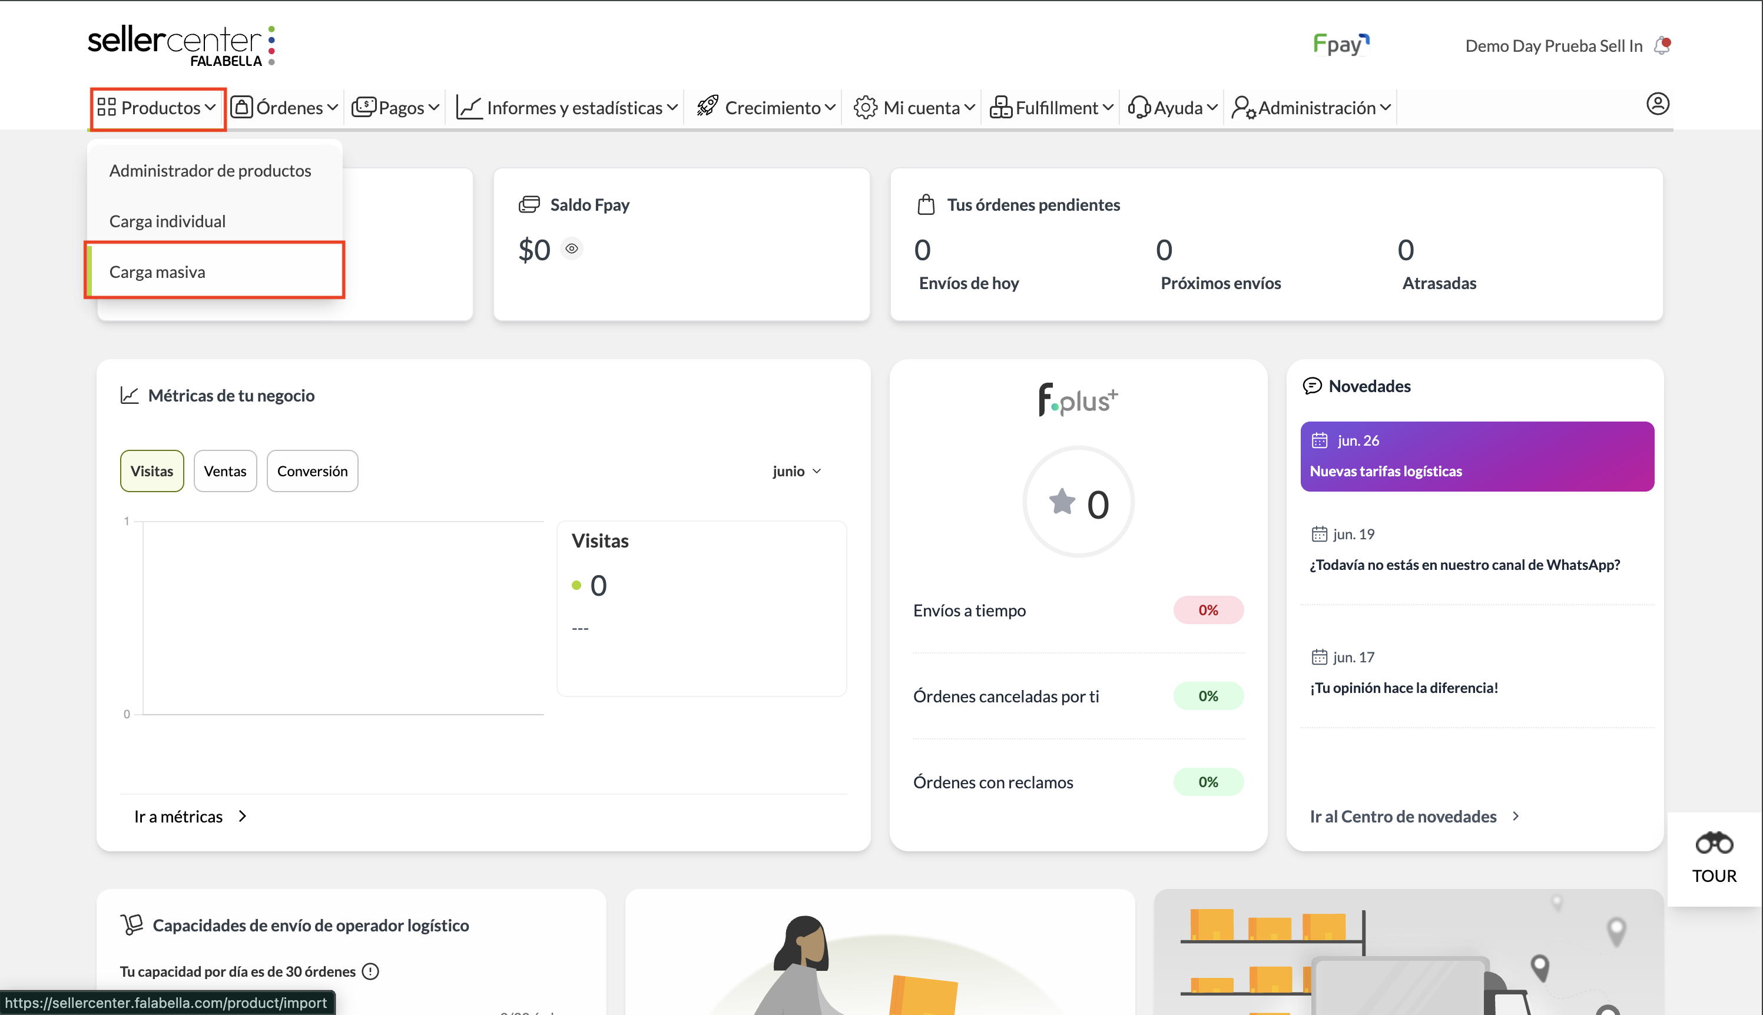This screenshot has width=1763, height=1015.
Task: Click the jun. 26 calendar icon
Action: coord(1320,440)
